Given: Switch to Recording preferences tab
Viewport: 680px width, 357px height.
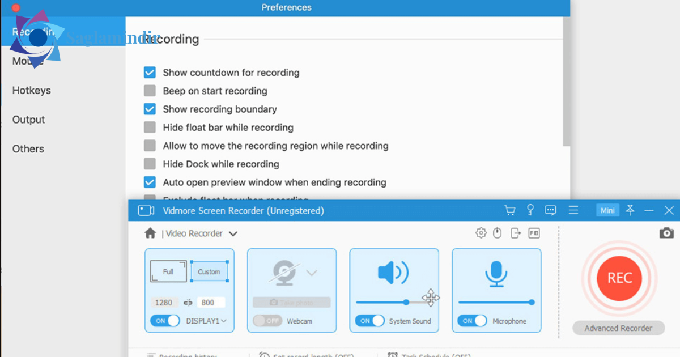Looking at the screenshot, I should click(x=62, y=32).
